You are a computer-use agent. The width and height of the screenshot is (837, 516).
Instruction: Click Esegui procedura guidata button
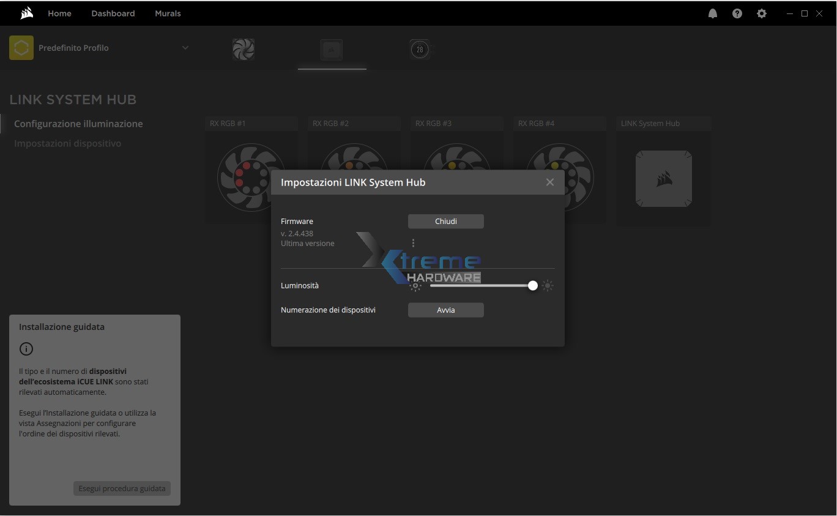122,488
